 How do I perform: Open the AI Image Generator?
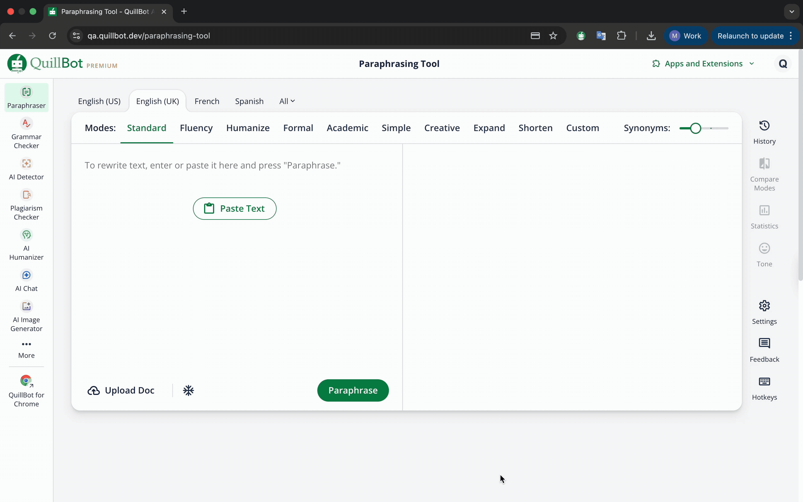[26, 316]
